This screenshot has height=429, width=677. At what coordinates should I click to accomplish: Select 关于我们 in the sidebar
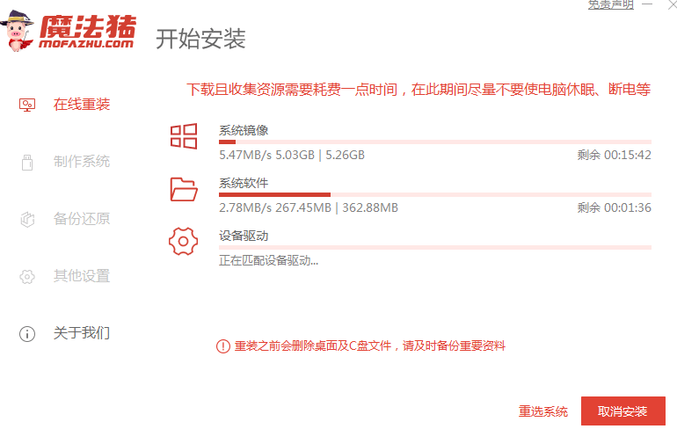(82, 333)
